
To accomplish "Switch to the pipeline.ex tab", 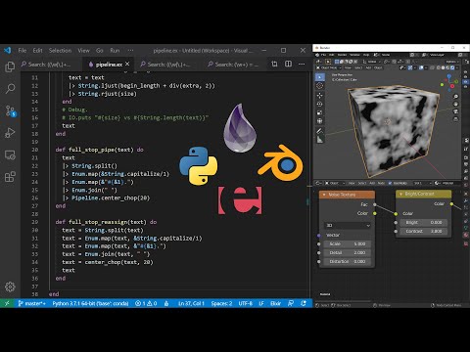I will (109, 65).
